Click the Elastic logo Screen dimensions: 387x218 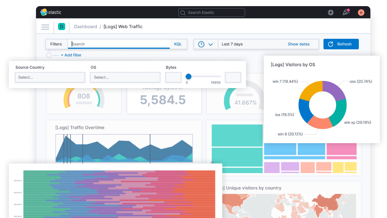coord(51,12)
